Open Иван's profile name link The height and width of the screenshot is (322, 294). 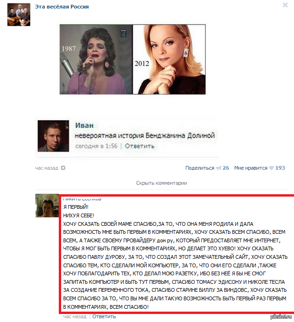(84, 125)
